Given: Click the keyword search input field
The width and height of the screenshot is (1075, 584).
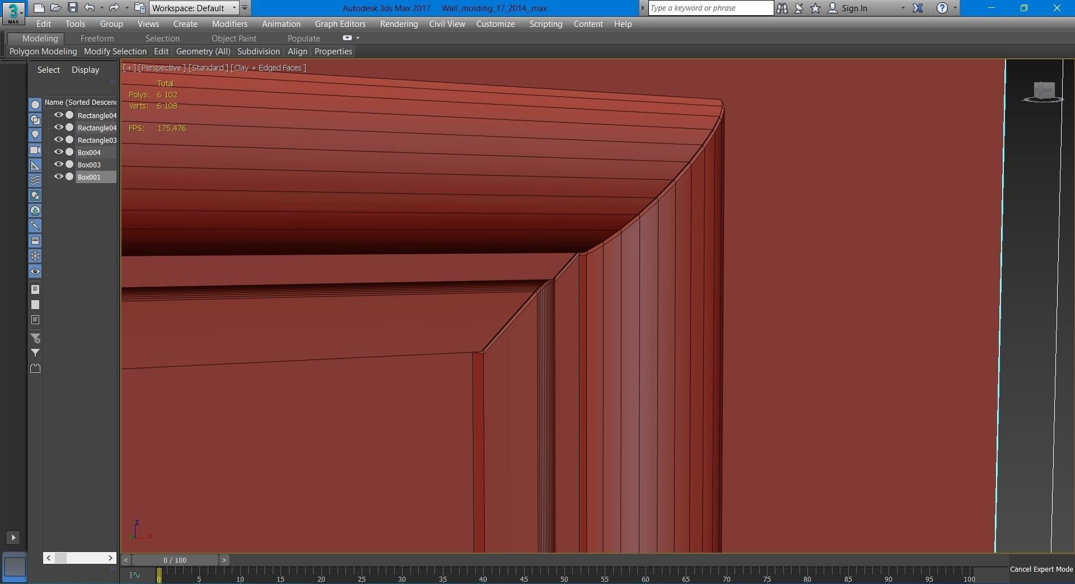Looking at the screenshot, I should pos(711,8).
